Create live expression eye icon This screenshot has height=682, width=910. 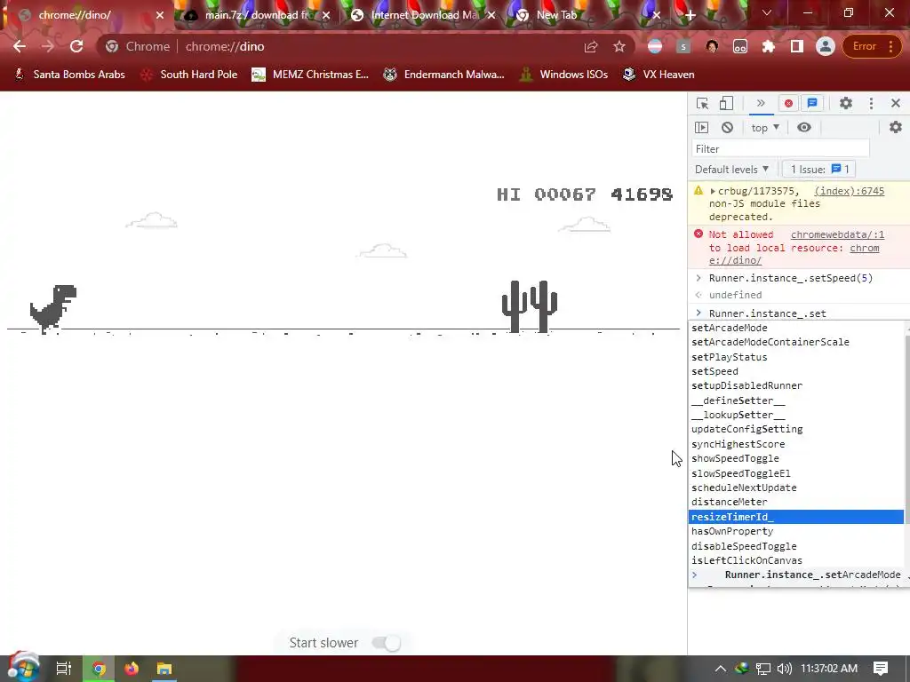[803, 128]
